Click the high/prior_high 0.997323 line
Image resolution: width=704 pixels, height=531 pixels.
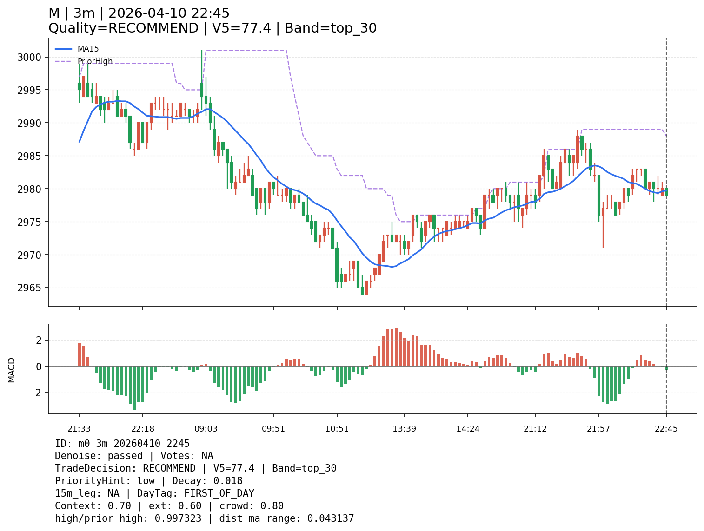[204, 518]
